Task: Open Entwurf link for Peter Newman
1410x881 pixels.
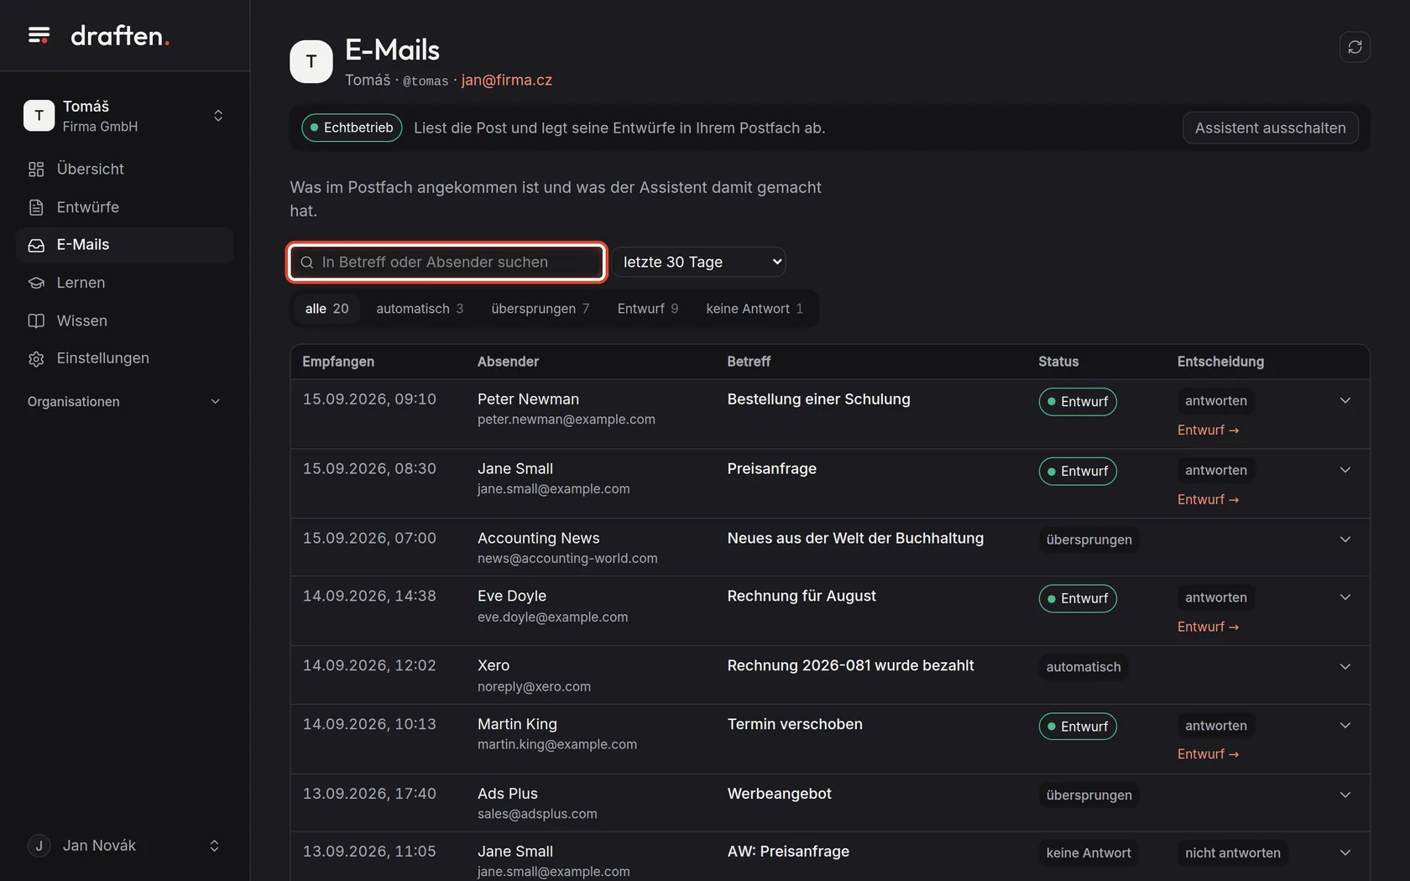Action: coord(1208,430)
